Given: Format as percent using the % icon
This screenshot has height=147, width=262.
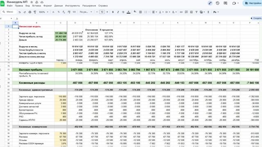Looking at the screenshot, I should pyautogui.click(x=59, y=12).
